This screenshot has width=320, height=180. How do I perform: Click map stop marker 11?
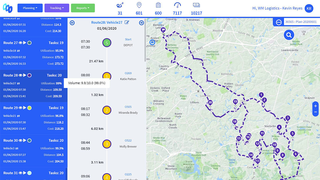click(262, 134)
